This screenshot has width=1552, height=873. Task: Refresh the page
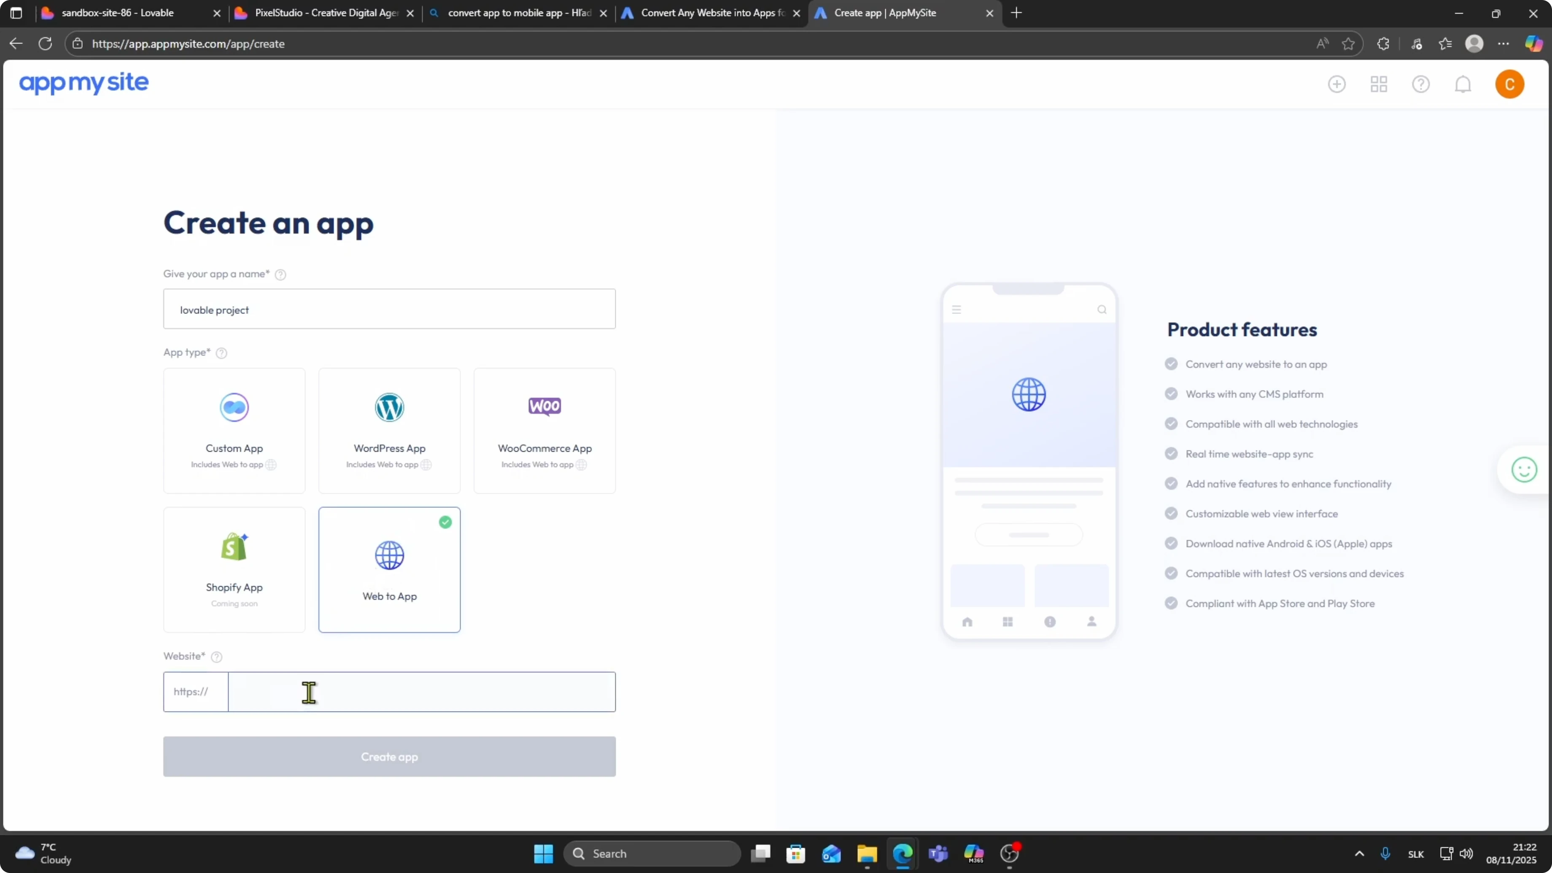coord(45,43)
